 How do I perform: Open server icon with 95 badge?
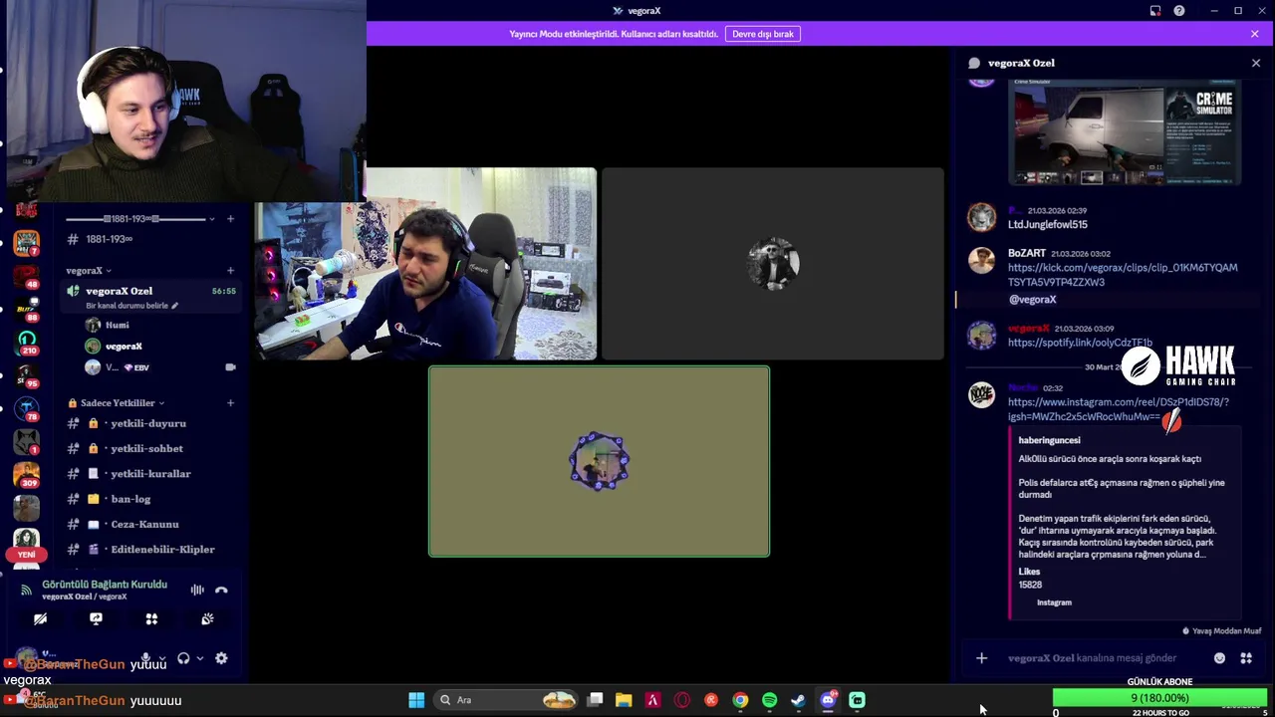click(x=26, y=374)
